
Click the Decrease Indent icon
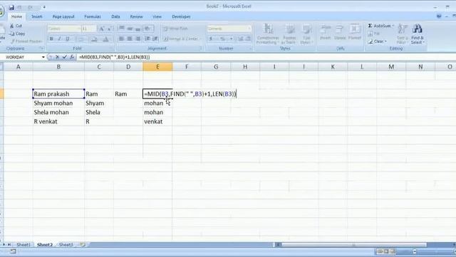coord(147,39)
